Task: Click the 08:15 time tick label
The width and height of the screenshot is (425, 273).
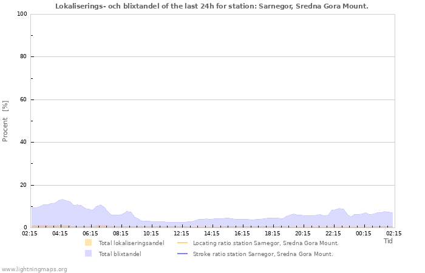Action: [121, 233]
